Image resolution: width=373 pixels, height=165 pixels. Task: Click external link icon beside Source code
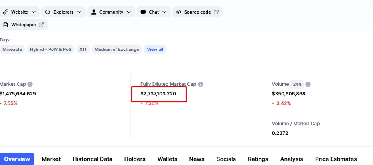point(216,12)
